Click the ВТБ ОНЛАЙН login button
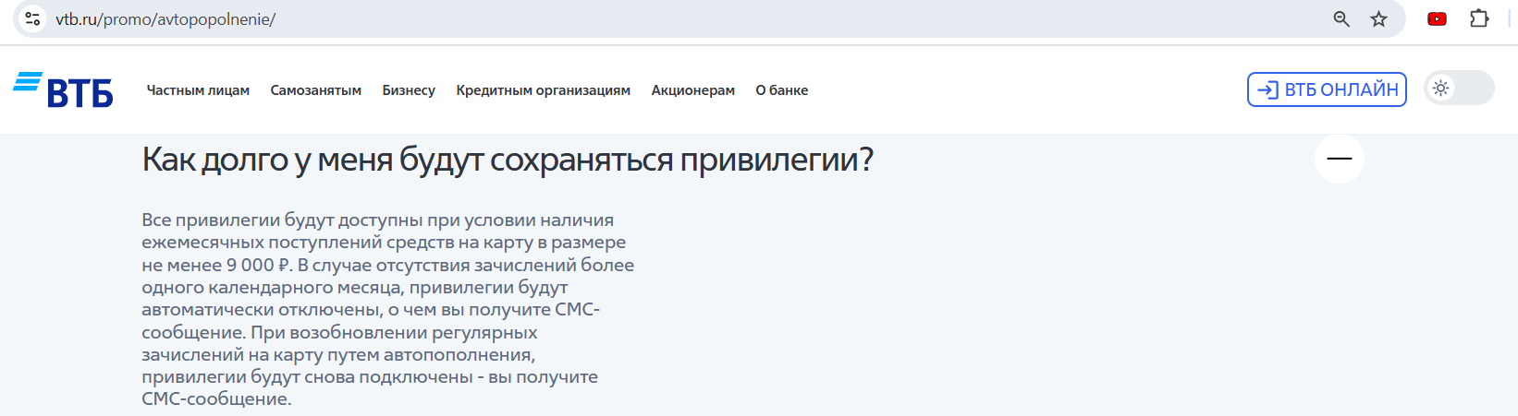Screen dimensions: 1518x416 [1327, 89]
